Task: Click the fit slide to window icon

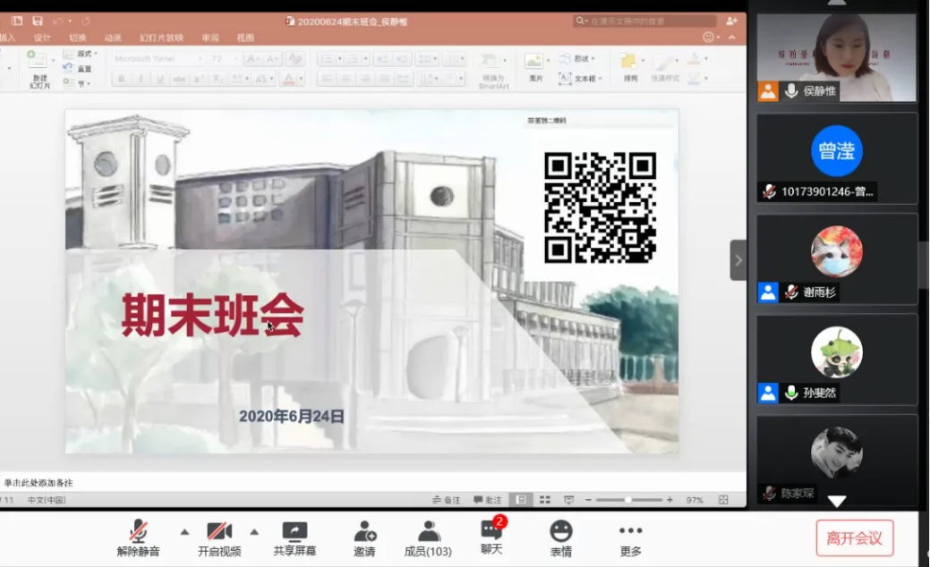Action: coord(723,500)
